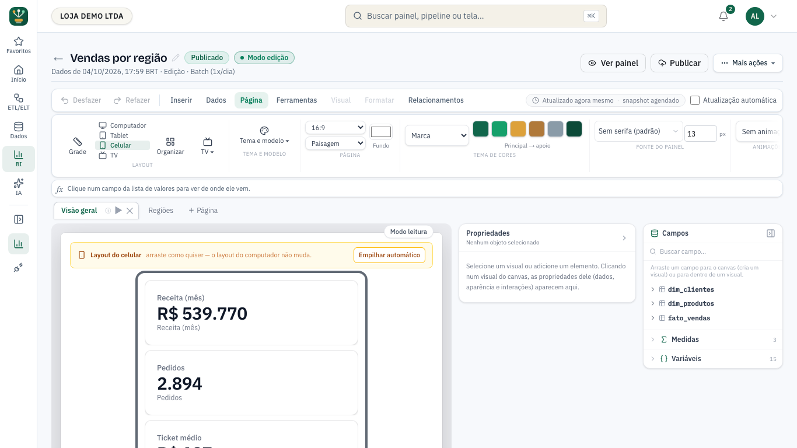
Task: Click the Buscar campo search field
Action: click(x=712, y=251)
